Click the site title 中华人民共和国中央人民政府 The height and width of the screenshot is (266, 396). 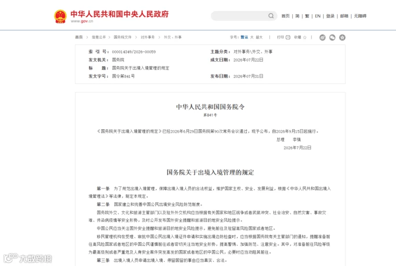pyautogui.click(x=119, y=14)
